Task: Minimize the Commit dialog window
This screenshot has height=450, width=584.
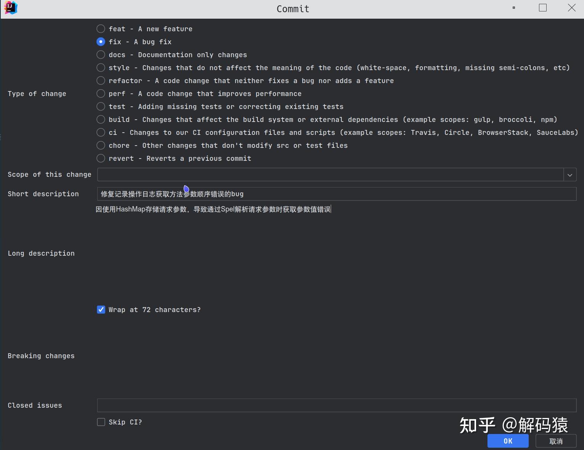Action: [514, 8]
